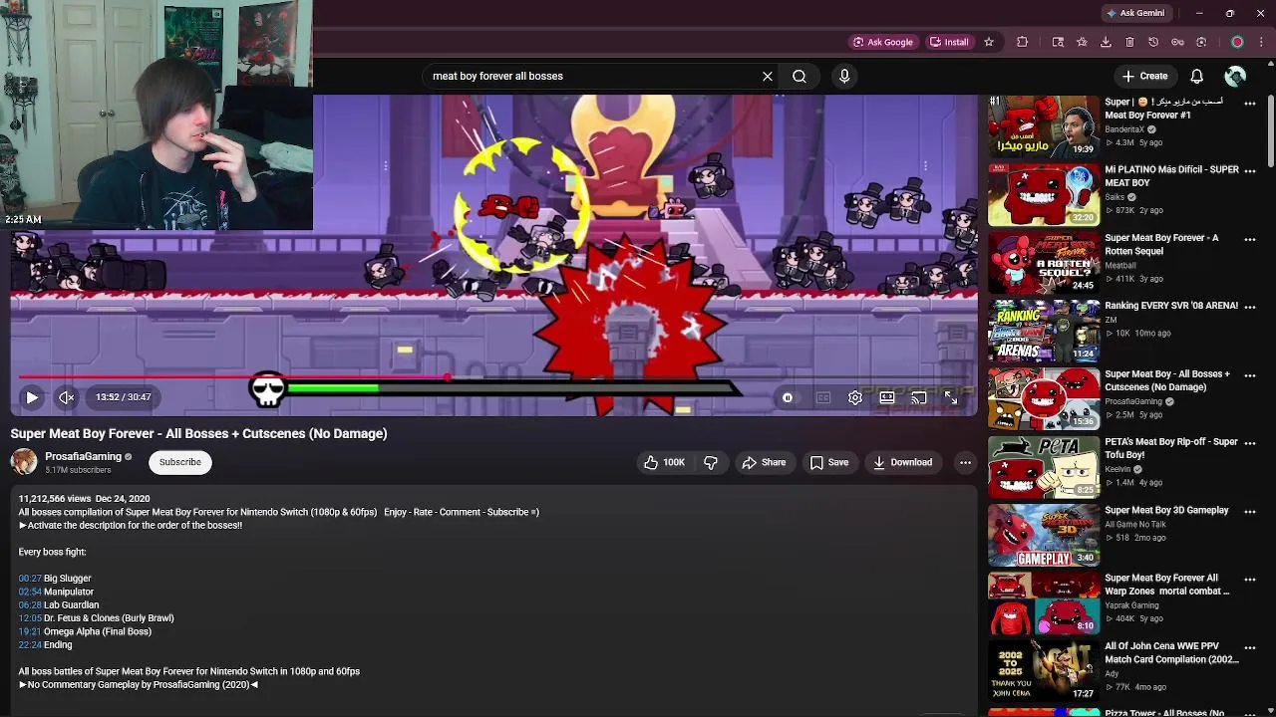1276x717 pixels.
Task: Open 'A Rotten Sequel' video thumbnail
Action: point(1044,264)
